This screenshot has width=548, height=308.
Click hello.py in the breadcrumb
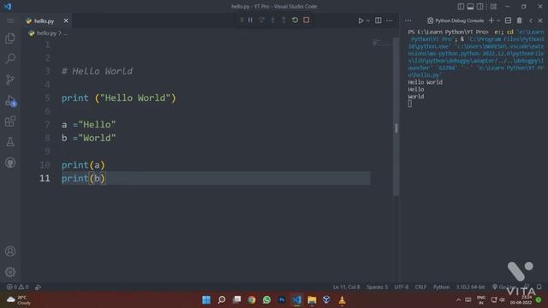click(46, 33)
